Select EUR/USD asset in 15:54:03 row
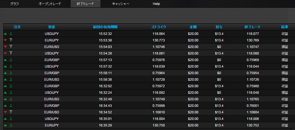This screenshot has height=130, width=295. click(x=52, y=47)
